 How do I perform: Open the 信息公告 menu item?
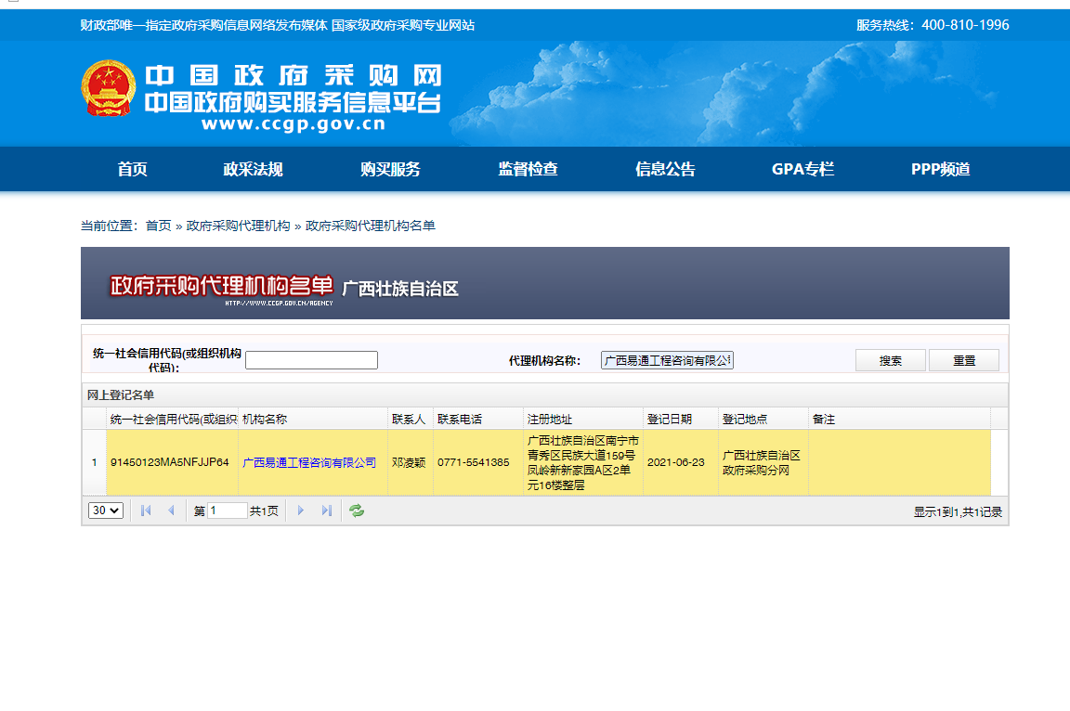665,169
